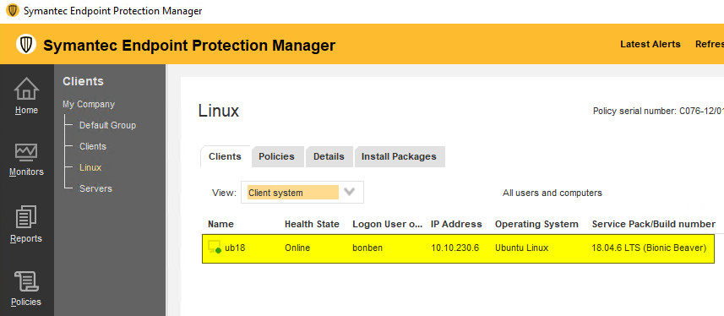Click the small shield icon in title bar

(13, 11)
